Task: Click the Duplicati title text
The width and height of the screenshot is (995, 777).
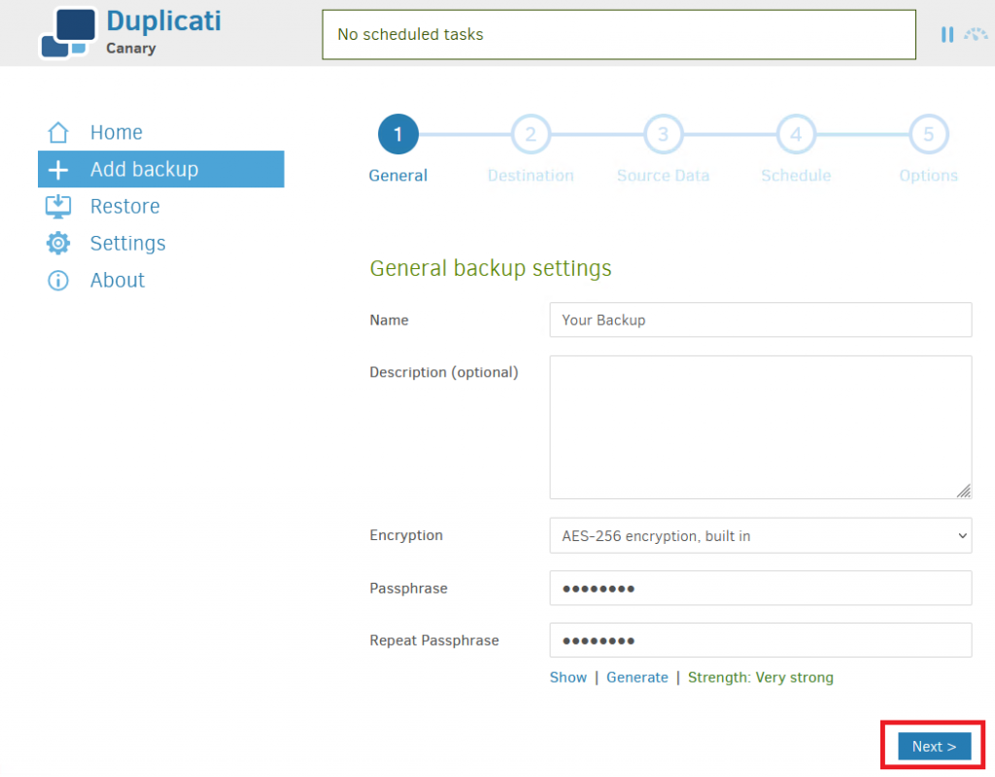Action: tap(163, 21)
